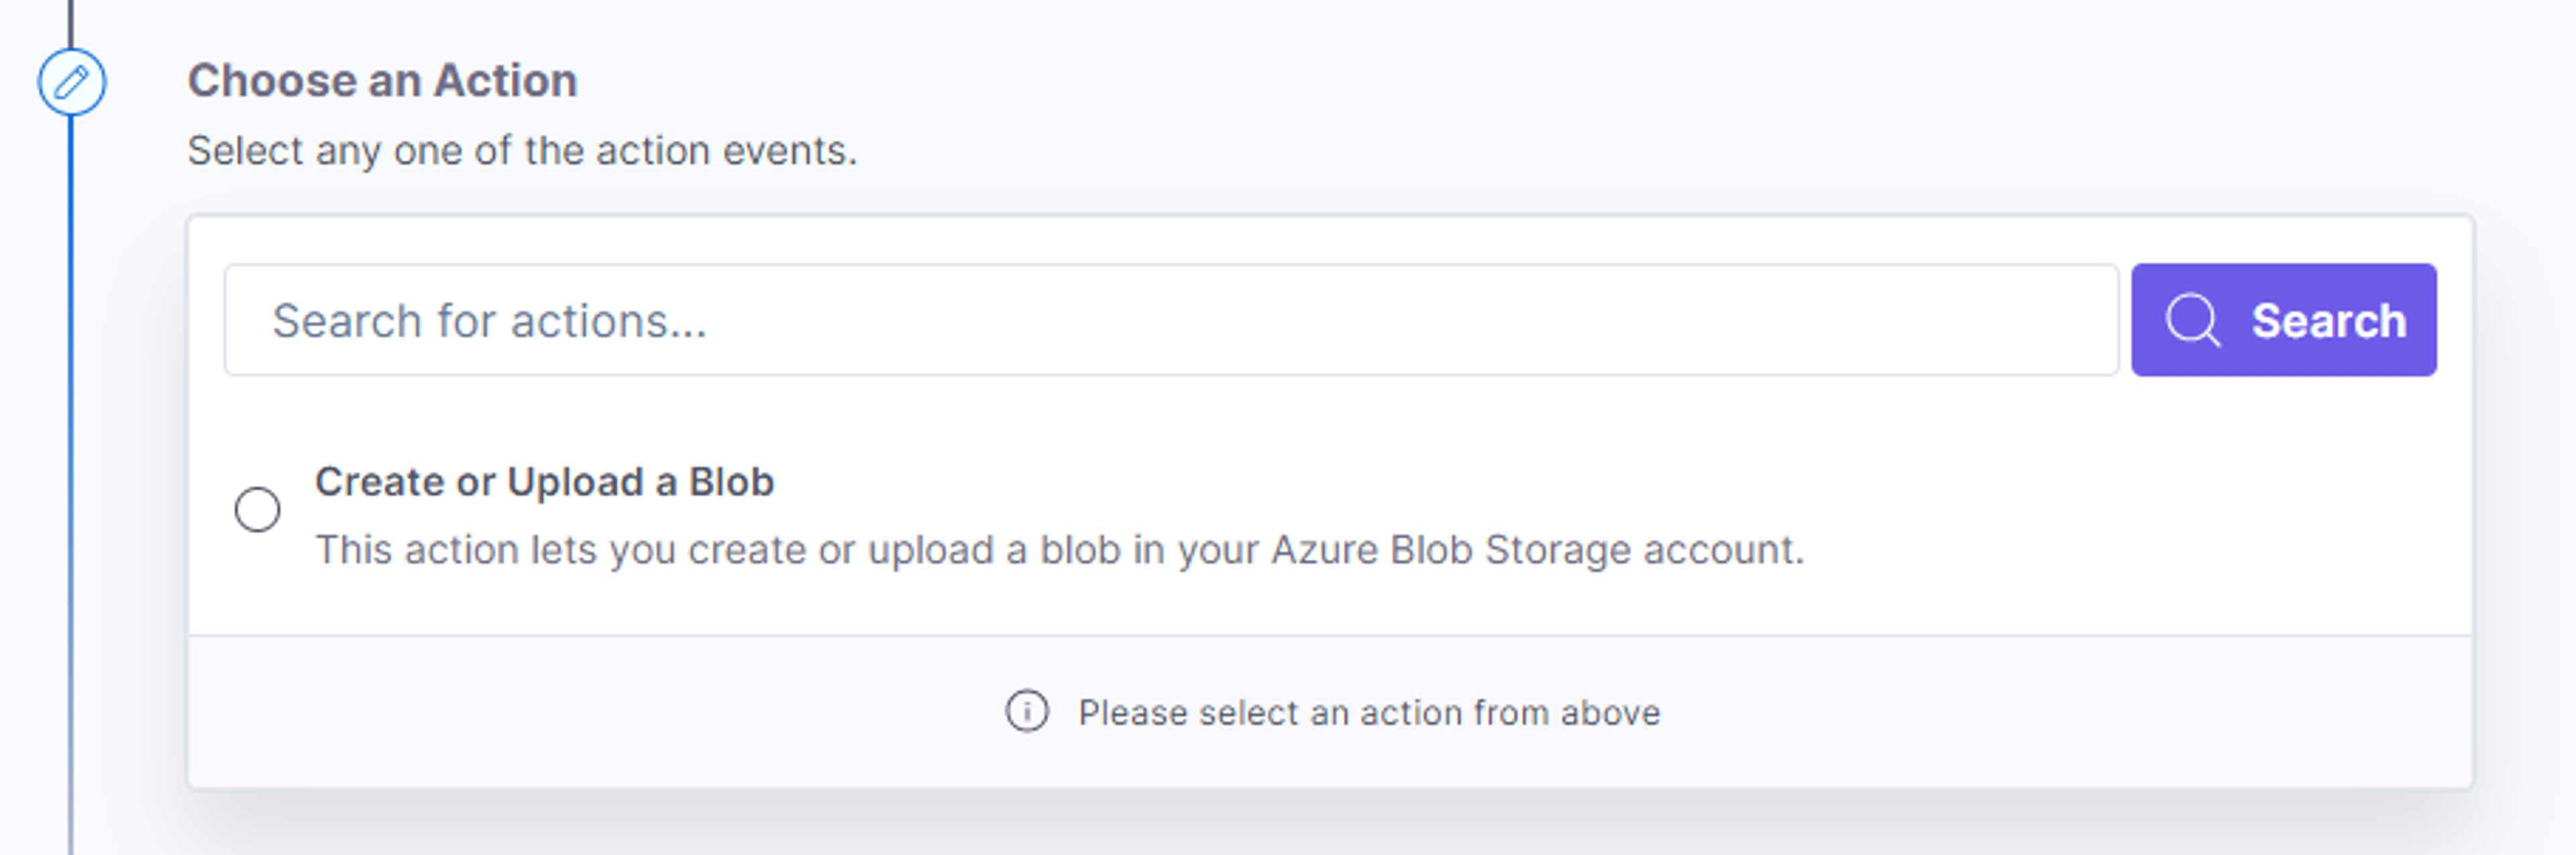Click the gray connector line above the pencil icon
The height and width of the screenshot is (855, 2576).
click(x=71, y=23)
